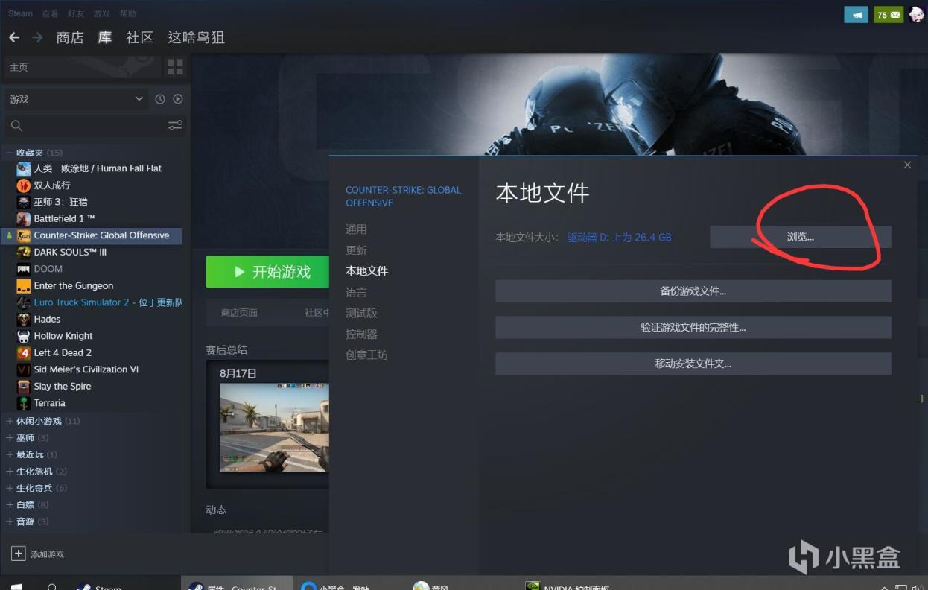Click the Hades game icon
The image size is (928, 590).
tap(24, 319)
